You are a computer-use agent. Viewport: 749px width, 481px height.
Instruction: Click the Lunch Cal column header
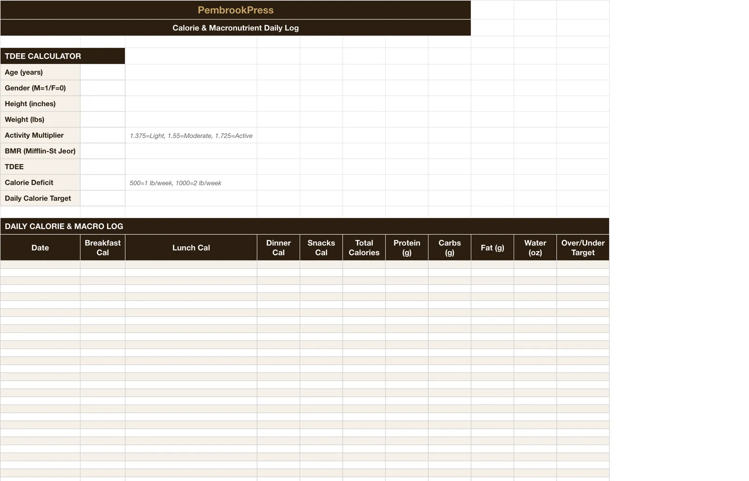tap(191, 248)
